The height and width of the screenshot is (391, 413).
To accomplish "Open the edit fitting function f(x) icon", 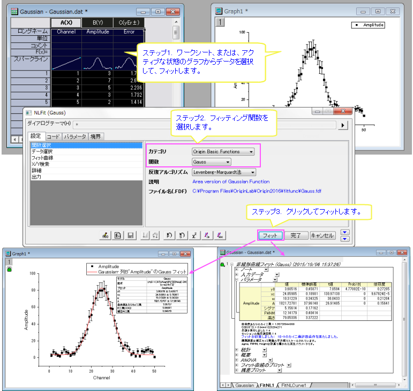I will click(118, 235).
